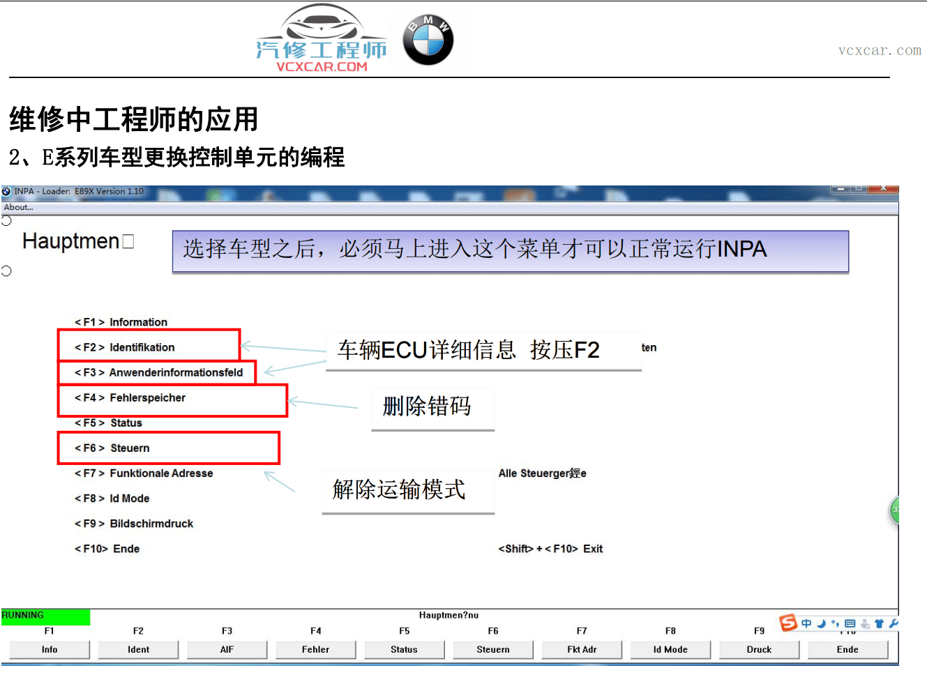The image size is (927, 684).
Task: Click the Sogou skin shirt icon
Action: (x=879, y=623)
